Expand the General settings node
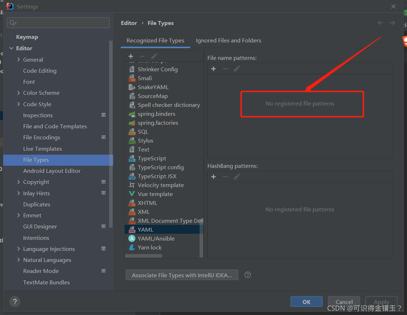Viewport: 407px width, 315px height. (19, 60)
